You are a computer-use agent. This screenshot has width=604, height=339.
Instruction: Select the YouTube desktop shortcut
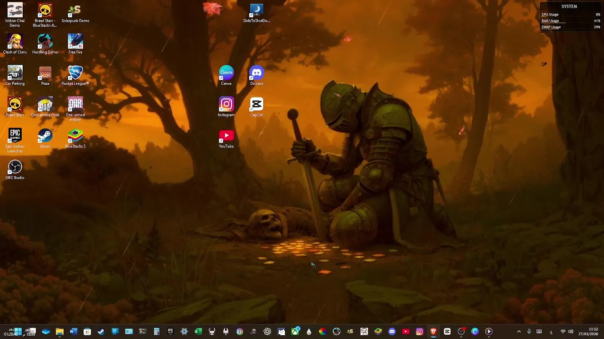[x=226, y=138]
